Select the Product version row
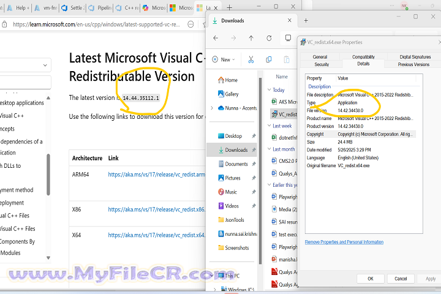Image resolution: width=441 pixels, height=294 pixels. point(361,126)
